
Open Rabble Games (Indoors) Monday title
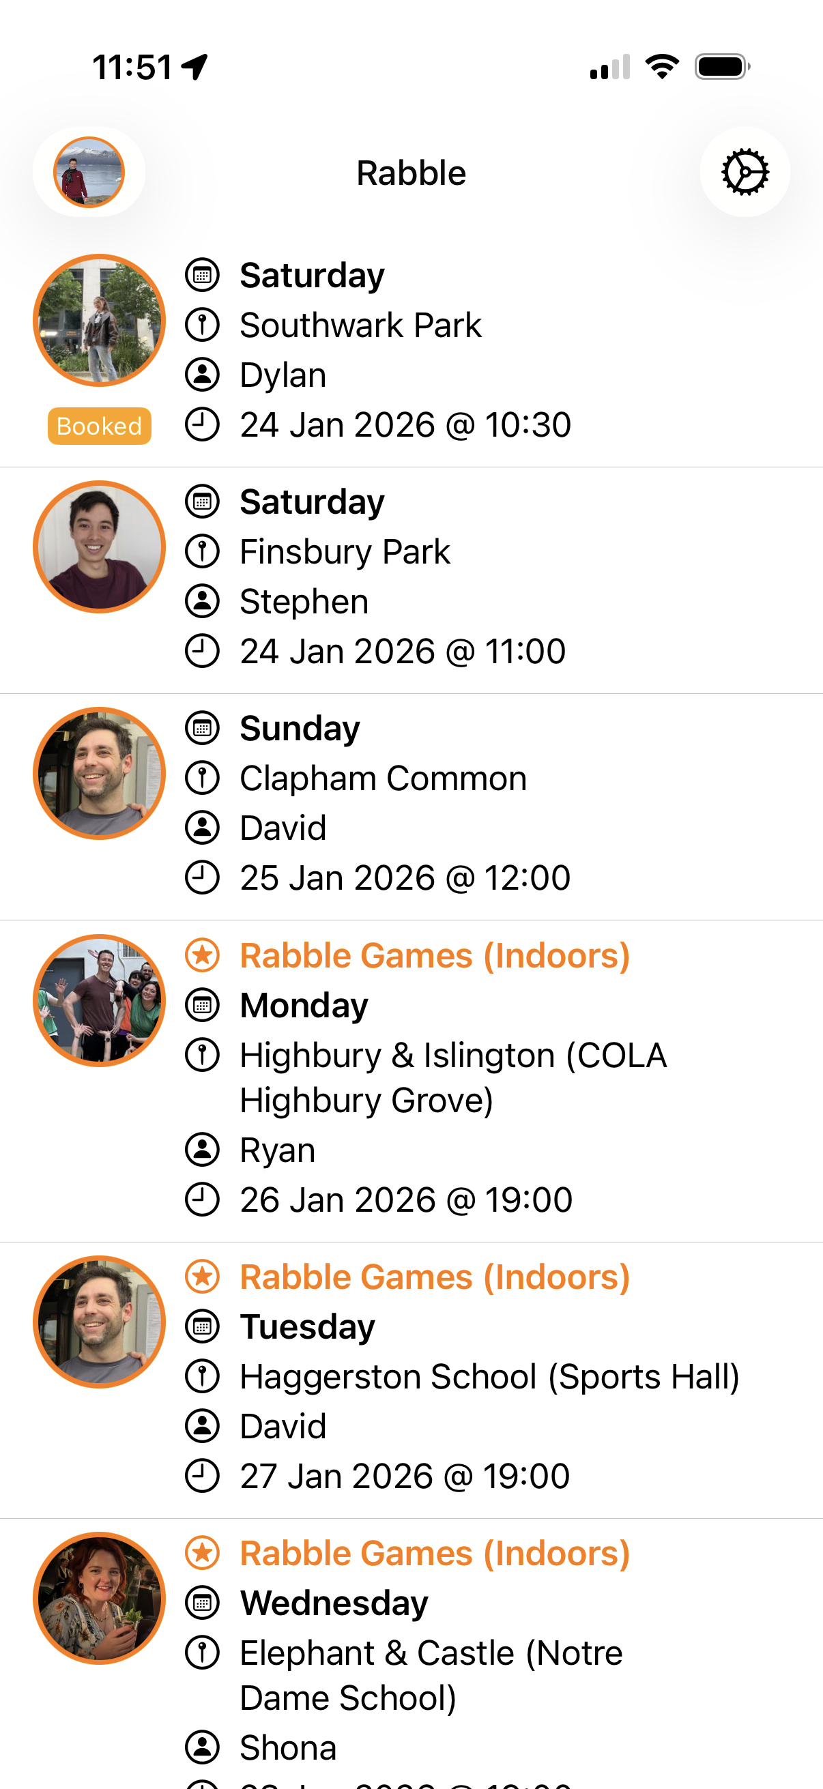pyautogui.click(x=434, y=956)
